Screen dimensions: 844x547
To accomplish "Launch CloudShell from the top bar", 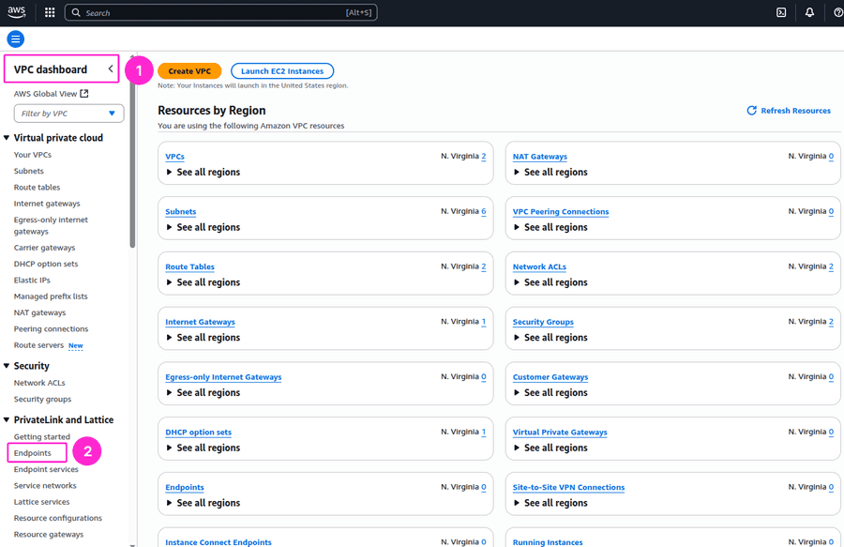I will (x=781, y=12).
